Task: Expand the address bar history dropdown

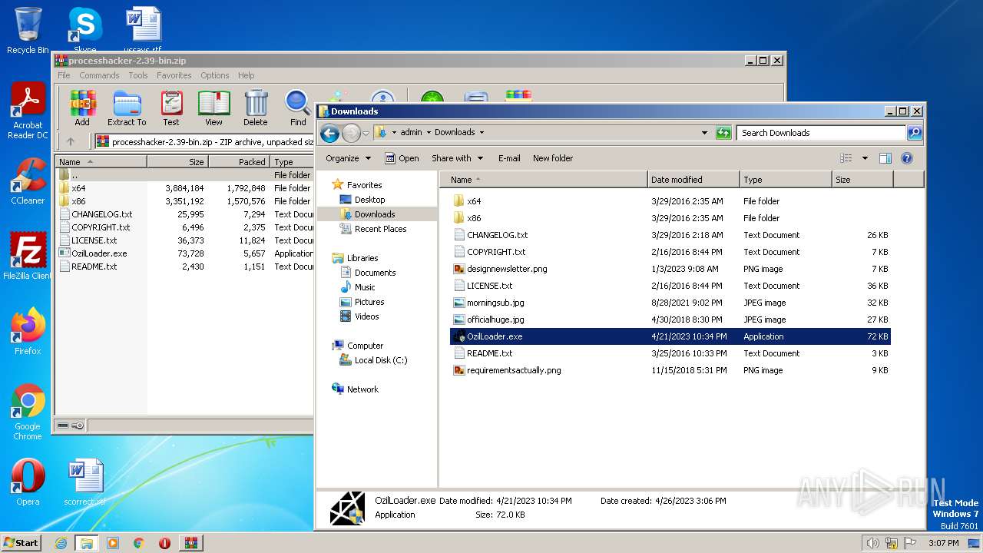Action: (704, 133)
